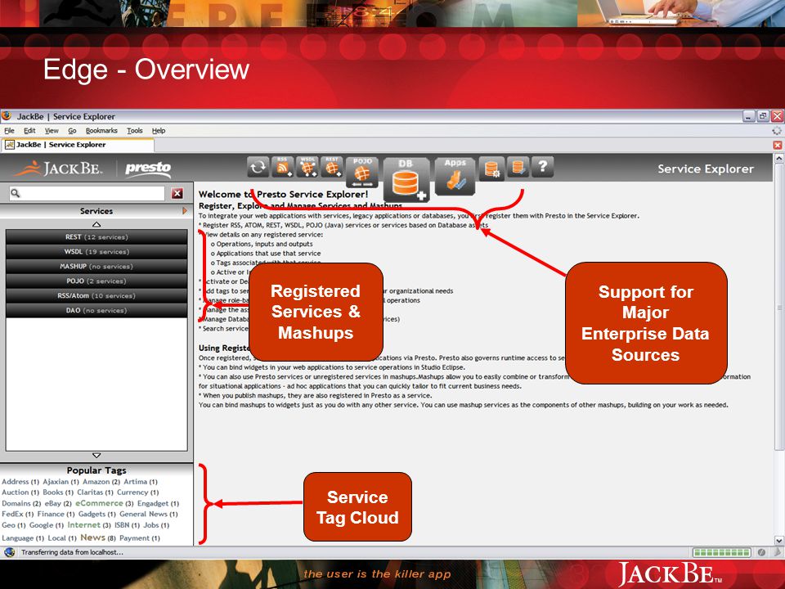Screen dimensions: 785x589
Task: Add a new DB service
Action: coord(406,180)
